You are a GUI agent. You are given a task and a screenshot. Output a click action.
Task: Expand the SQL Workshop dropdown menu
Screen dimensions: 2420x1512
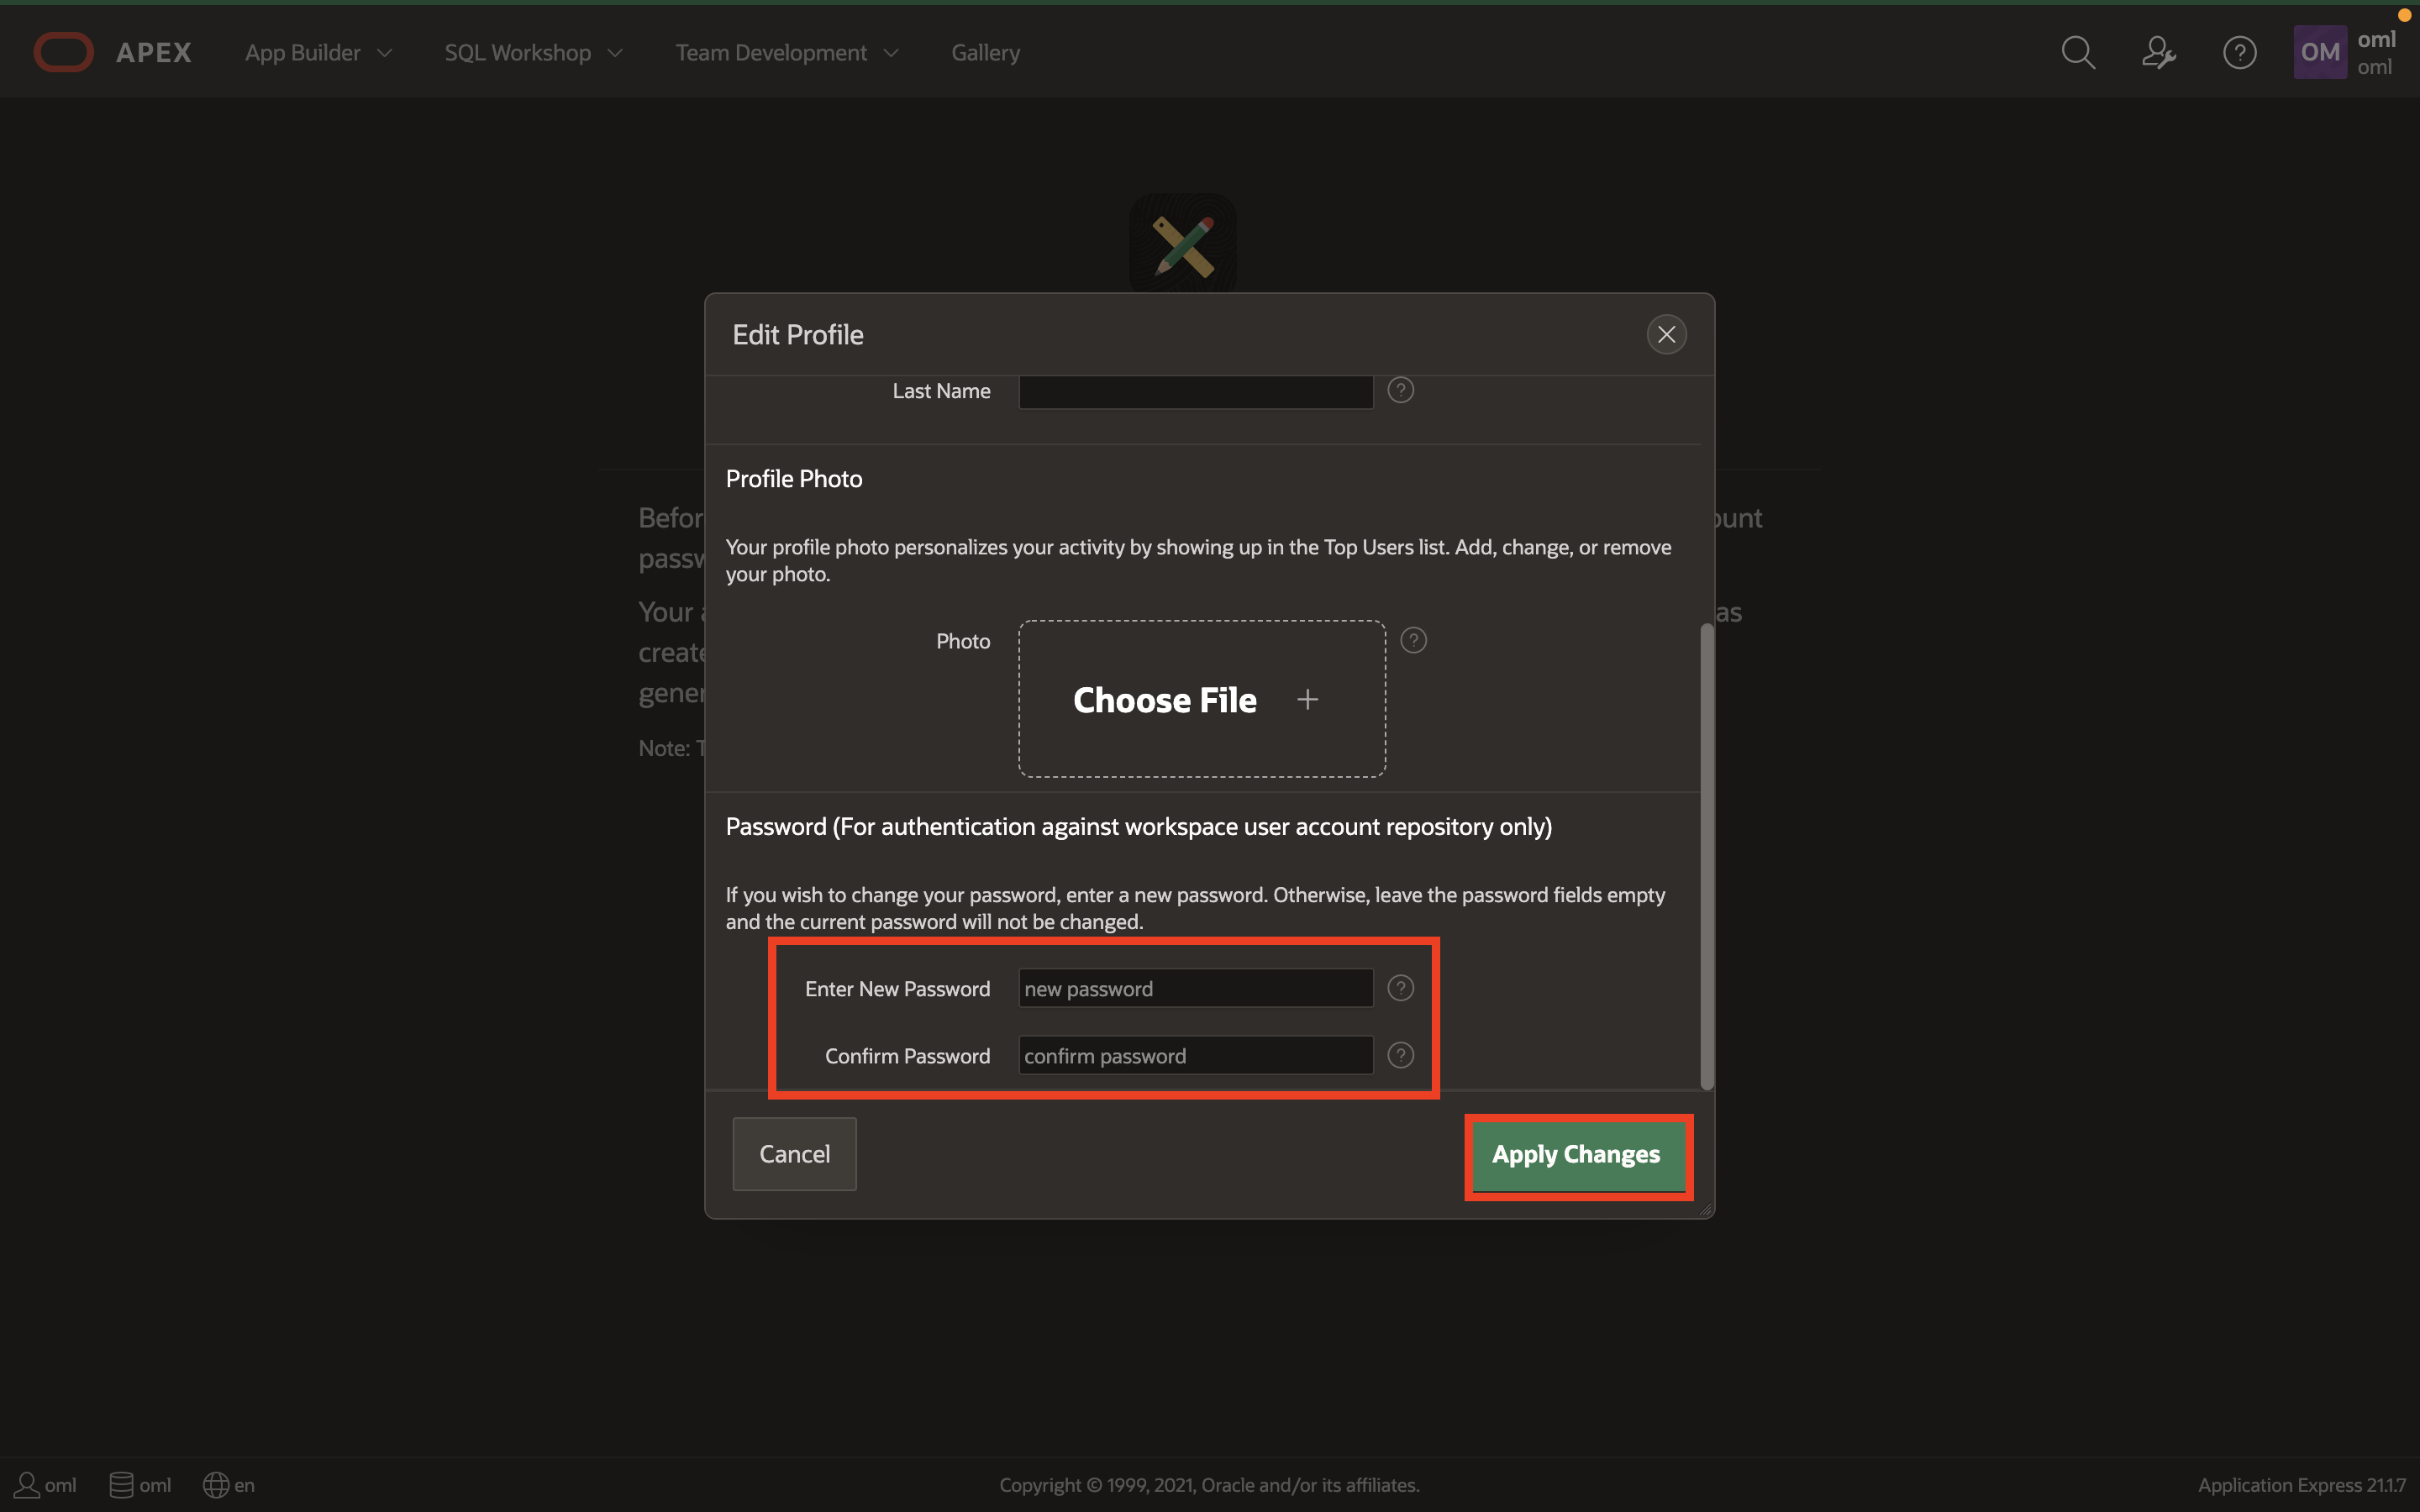point(533,52)
